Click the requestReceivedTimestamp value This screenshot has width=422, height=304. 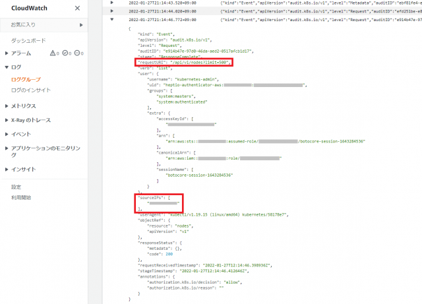coord(237,266)
